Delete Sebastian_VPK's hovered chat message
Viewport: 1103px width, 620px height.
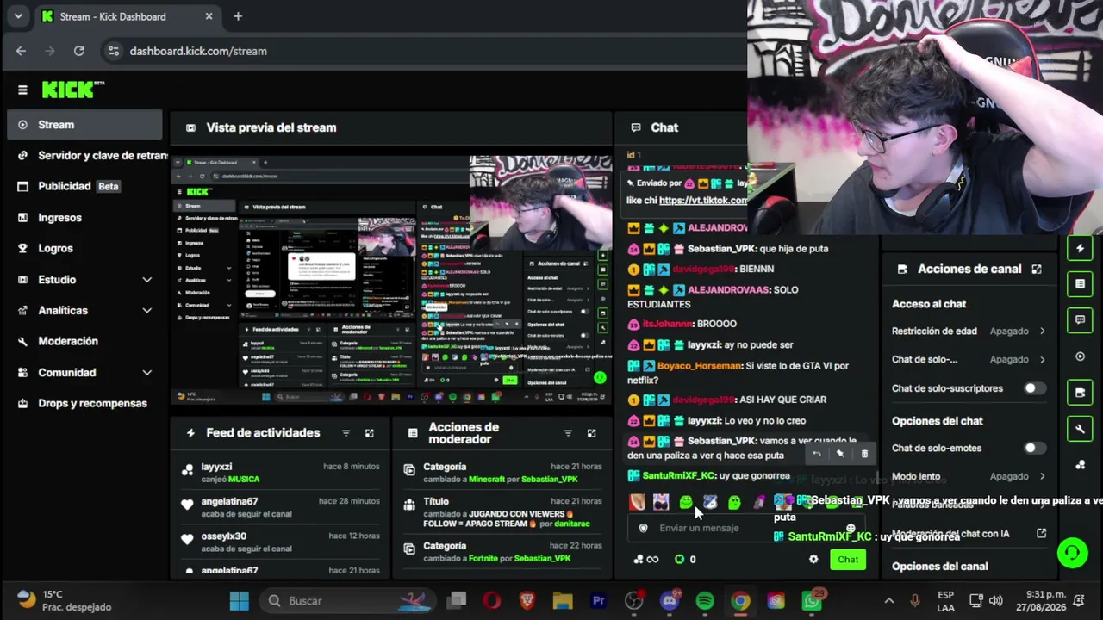click(x=865, y=454)
